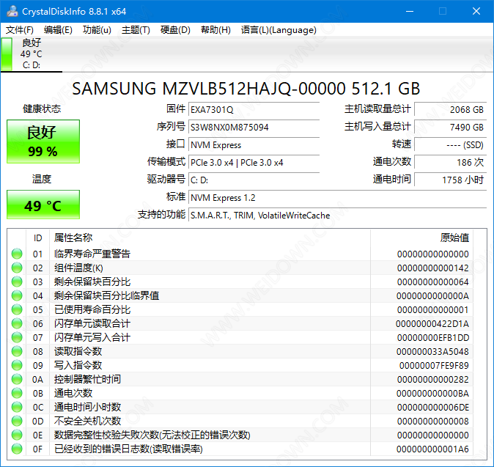The height and width of the screenshot is (467, 494).
Task: Click the standard field NVM Express 1.2
Action: point(338,198)
